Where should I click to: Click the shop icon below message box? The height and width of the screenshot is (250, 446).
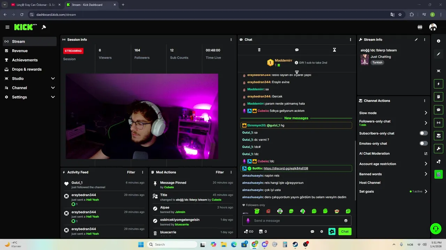pos(260,232)
